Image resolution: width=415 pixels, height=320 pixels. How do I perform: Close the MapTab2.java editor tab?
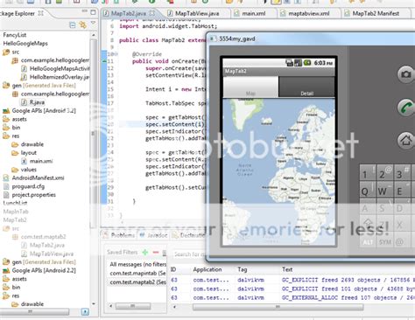(152, 13)
